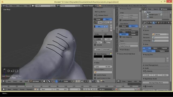Click the Render tab icon in properties editor

[149, 23]
